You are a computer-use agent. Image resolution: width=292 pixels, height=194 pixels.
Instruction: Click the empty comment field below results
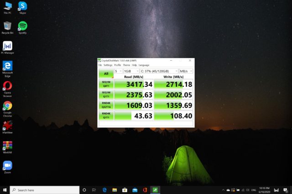(146, 124)
